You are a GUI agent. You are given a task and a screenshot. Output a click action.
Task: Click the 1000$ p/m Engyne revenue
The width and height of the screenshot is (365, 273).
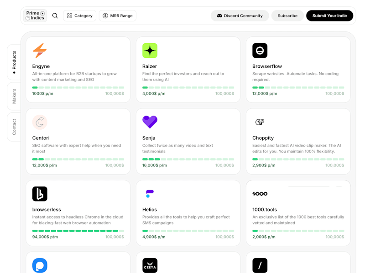click(x=42, y=94)
